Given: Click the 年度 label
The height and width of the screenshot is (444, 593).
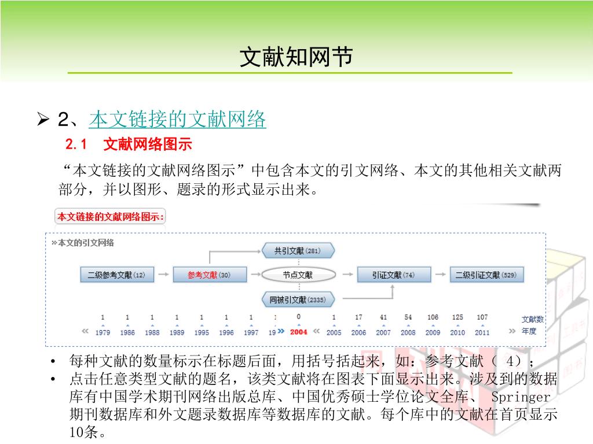Looking at the screenshot, I should pos(529,331).
